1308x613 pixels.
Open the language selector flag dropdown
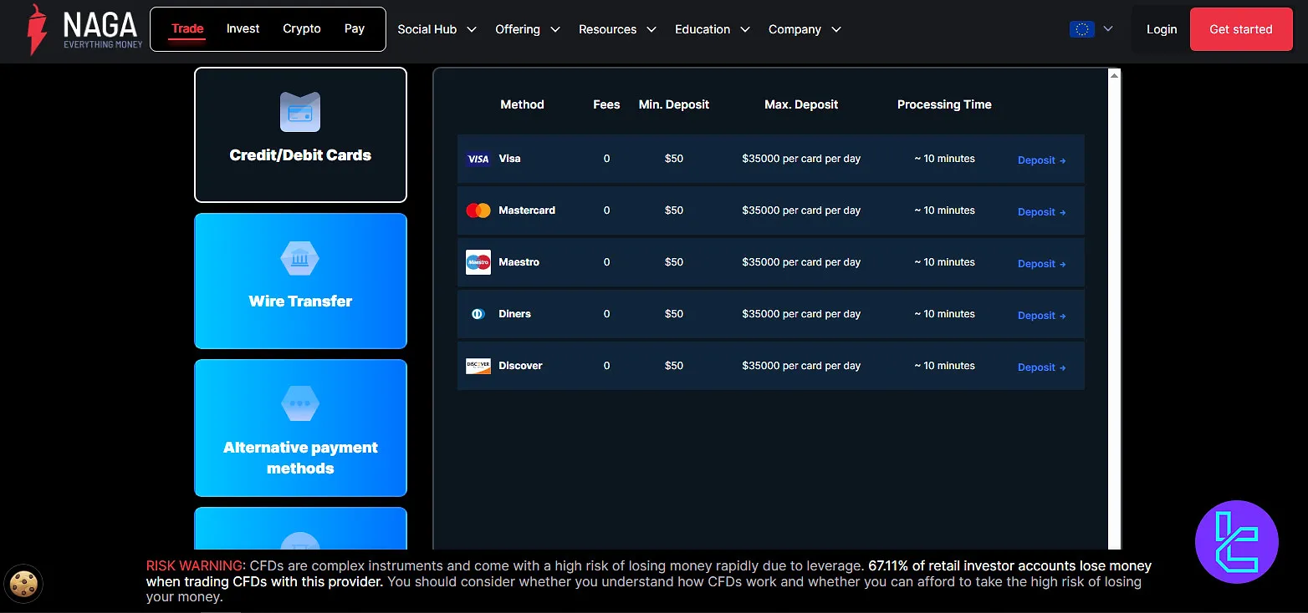pos(1091,28)
